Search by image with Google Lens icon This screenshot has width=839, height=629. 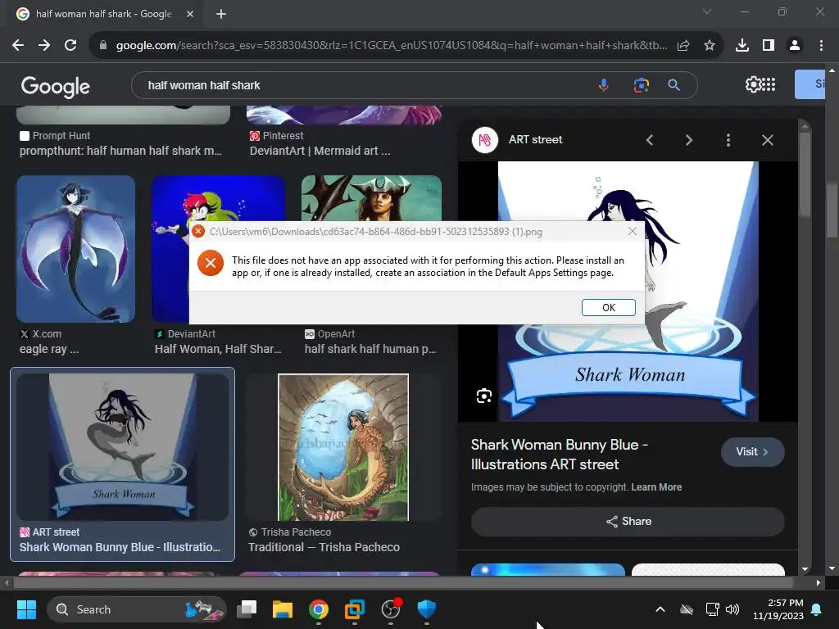pyautogui.click(x=641, y=85)
